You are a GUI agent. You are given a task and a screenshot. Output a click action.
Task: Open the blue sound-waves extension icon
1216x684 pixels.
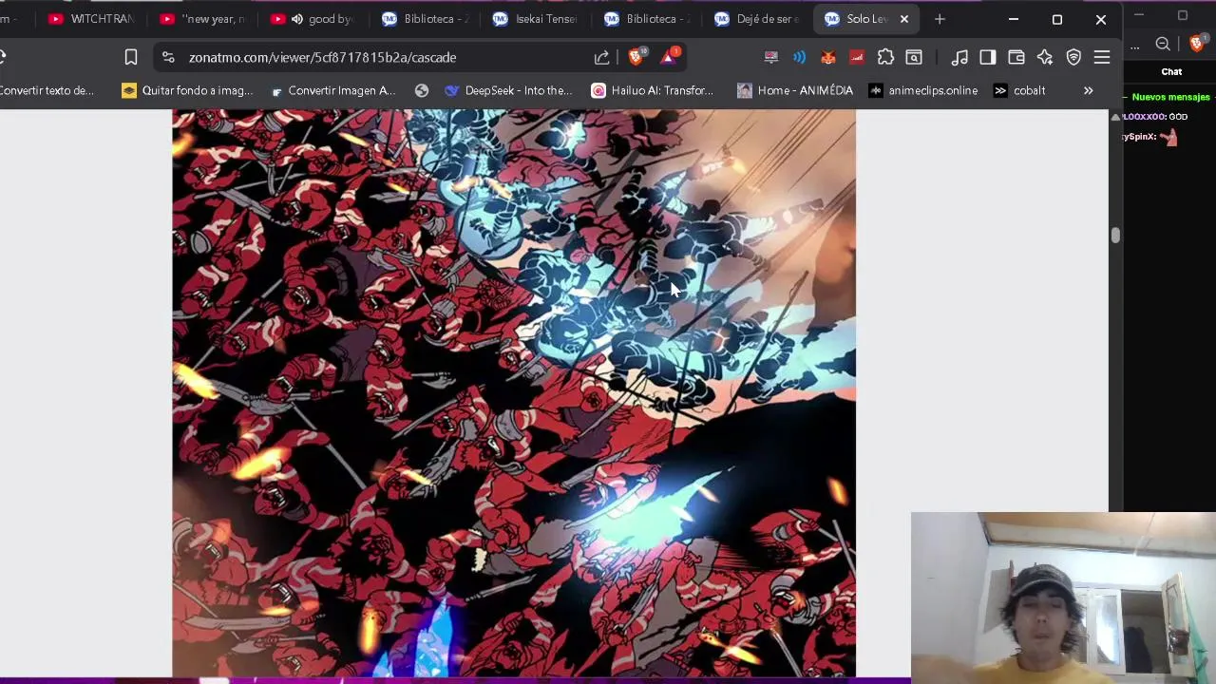799,57
